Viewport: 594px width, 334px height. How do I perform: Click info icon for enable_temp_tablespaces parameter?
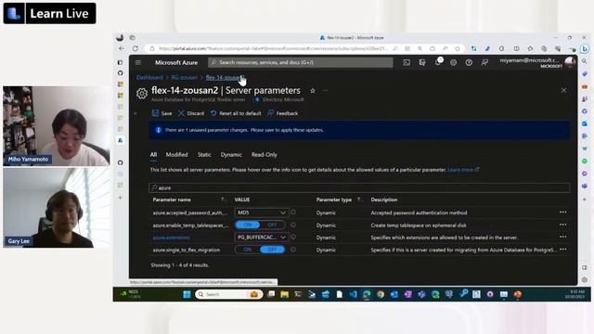pyautogui.click(x=293, y=225)
